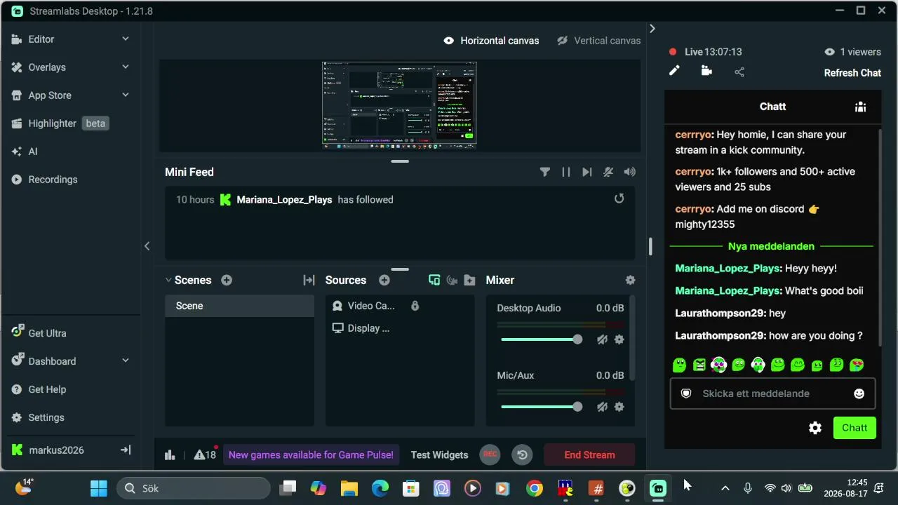This screenshot has width=898, height=505.
Task: Click Refresh Chat
Action: coord(852,73)
